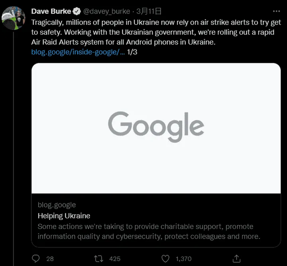Click the reply speech bubble icon
Image resolution: width=287 pixels, height=266 pixels.
(x=36, y=258)
